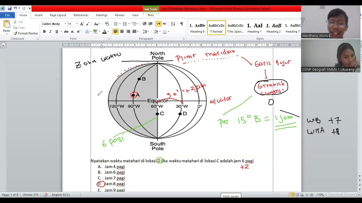
Task: Increase the paragraph indent
Action: (x=150, y=24)
